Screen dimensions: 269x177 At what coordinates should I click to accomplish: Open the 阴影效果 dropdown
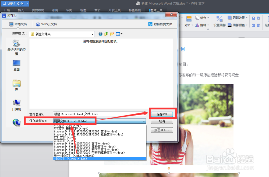point(238,18)
